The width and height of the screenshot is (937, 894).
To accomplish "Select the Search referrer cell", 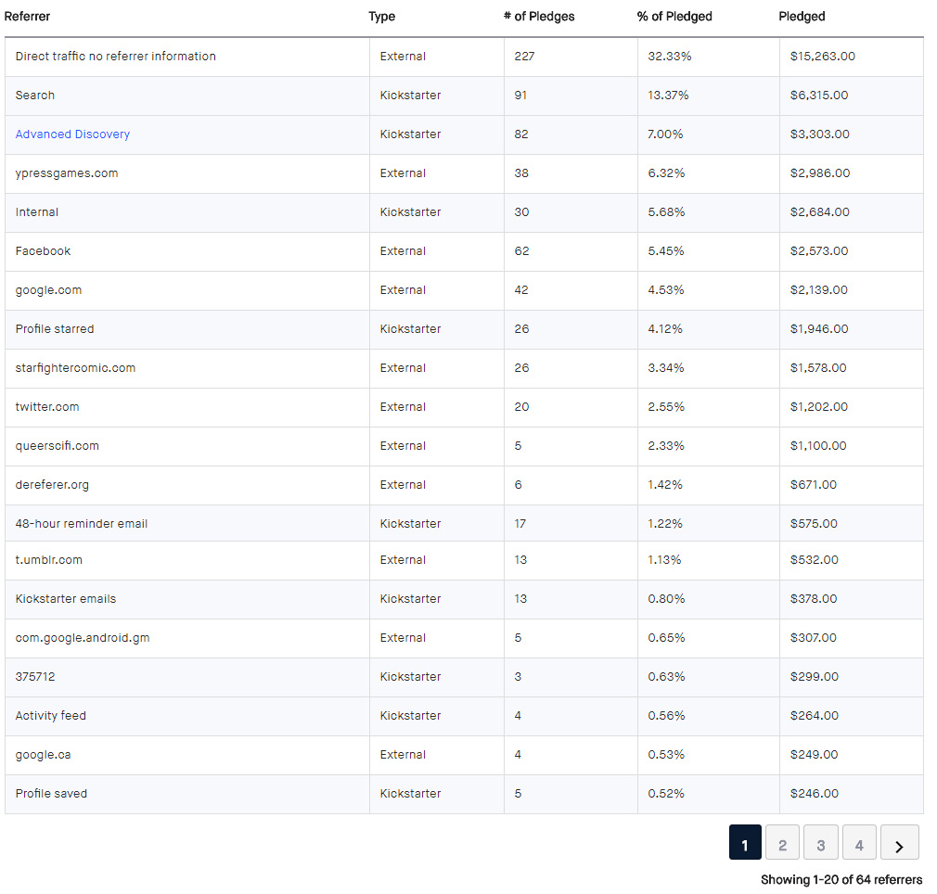I will coord(187,96).
